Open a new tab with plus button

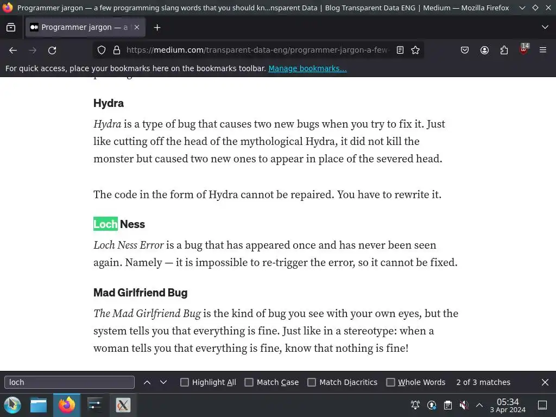[x=157, y=27]
